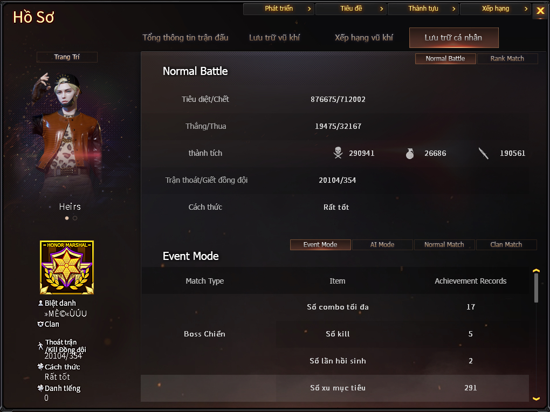Viewport: 550px width, 412px height.
Task: Select the second character page dot
Action: 75,218
